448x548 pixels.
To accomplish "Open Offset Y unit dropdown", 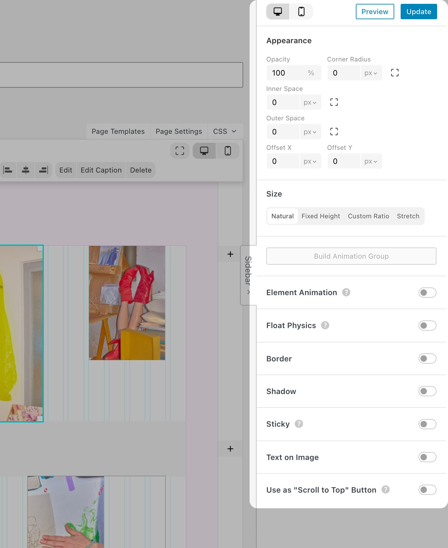I will [371, 161].
